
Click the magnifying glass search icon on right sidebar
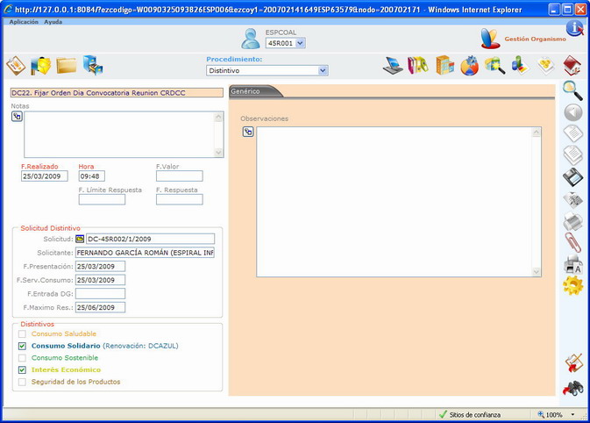572,90
